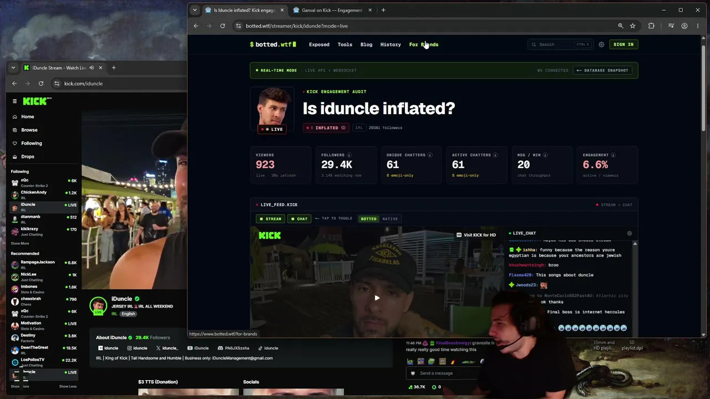The height and width of the screenshot is (399, 710).
Task: Click the botted.wtf site logo
Action: (x=273, y=44)
